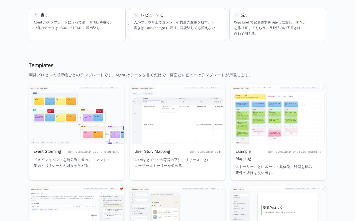Click the line starting '開発プロセスの成果物ごとの'
355x221 pixels.
click(x=141, y=75)
